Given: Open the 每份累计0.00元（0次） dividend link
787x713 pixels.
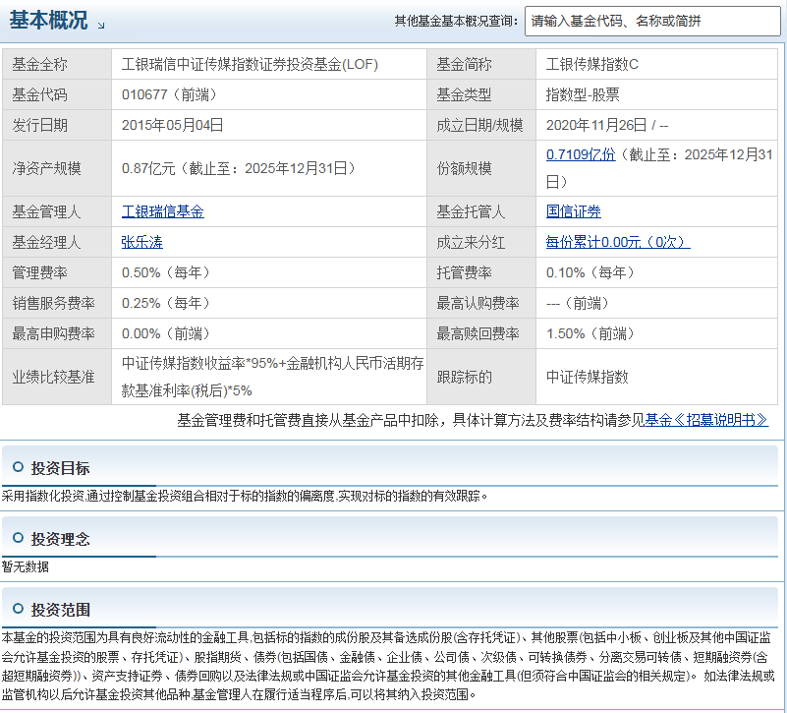Looking at the screenshot, I should pyautogui.click(x=618, y=242).
